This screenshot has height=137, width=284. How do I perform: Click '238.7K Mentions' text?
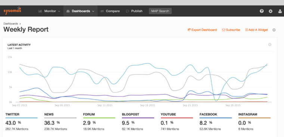point(56,129)
